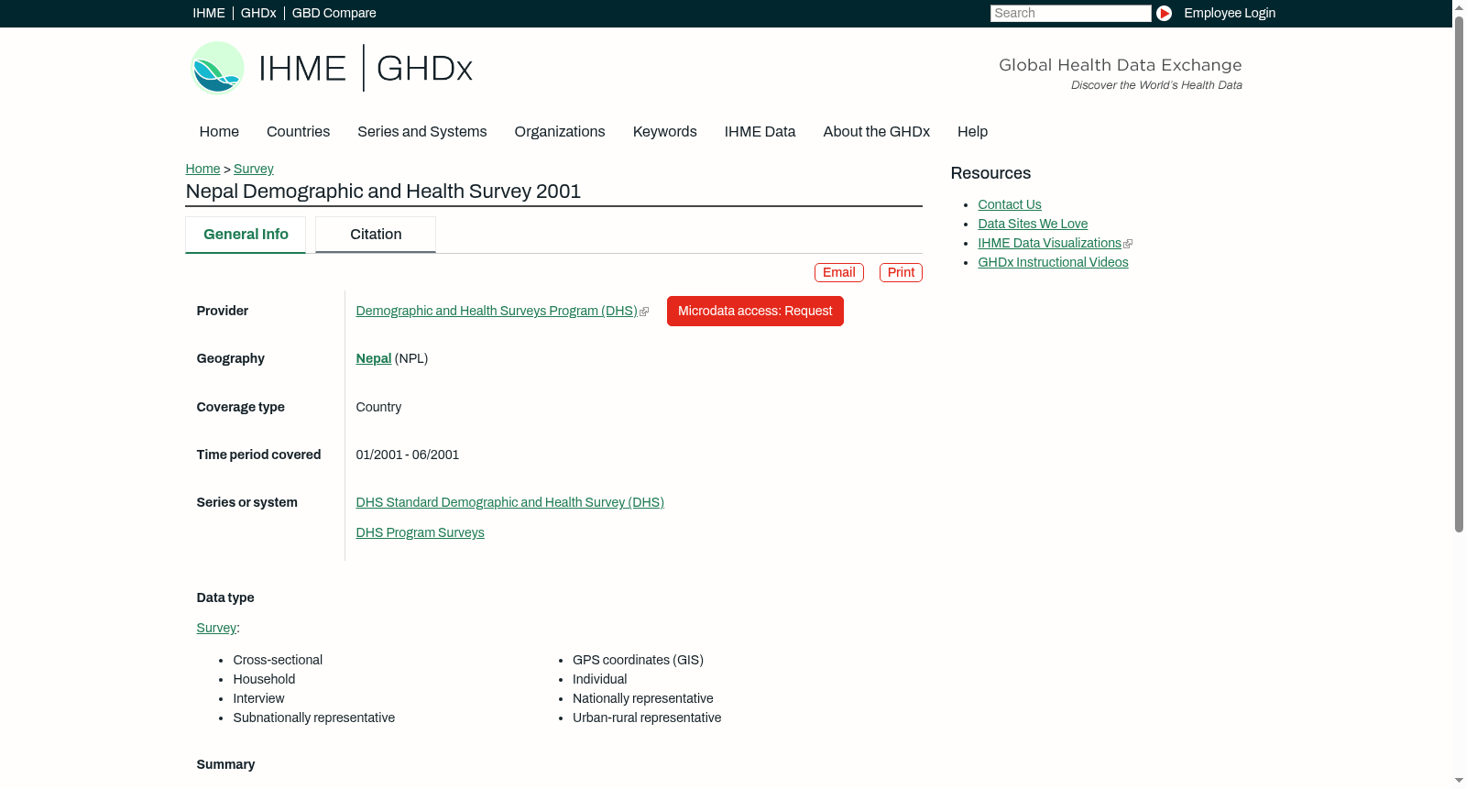The height and width of the screenshot is (789, 1466).
Task: Open IHME link in top bar
Action: [209, 13]
